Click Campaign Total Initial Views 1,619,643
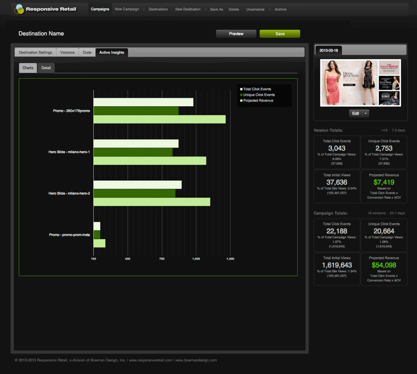The image size is (417, 374). pyautogui.click(x=337, y=265)
